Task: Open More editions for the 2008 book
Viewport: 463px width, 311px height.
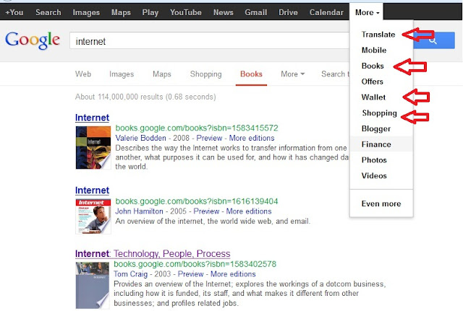Action: 252,138
